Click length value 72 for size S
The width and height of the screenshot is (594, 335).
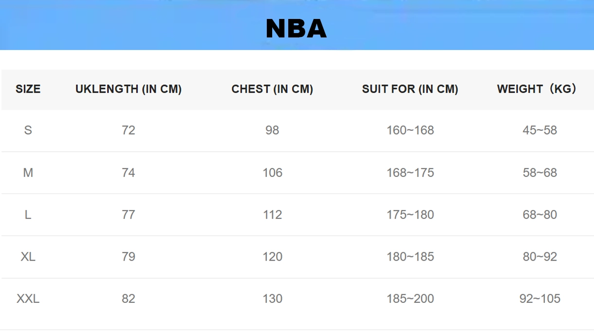coord(128,130)
